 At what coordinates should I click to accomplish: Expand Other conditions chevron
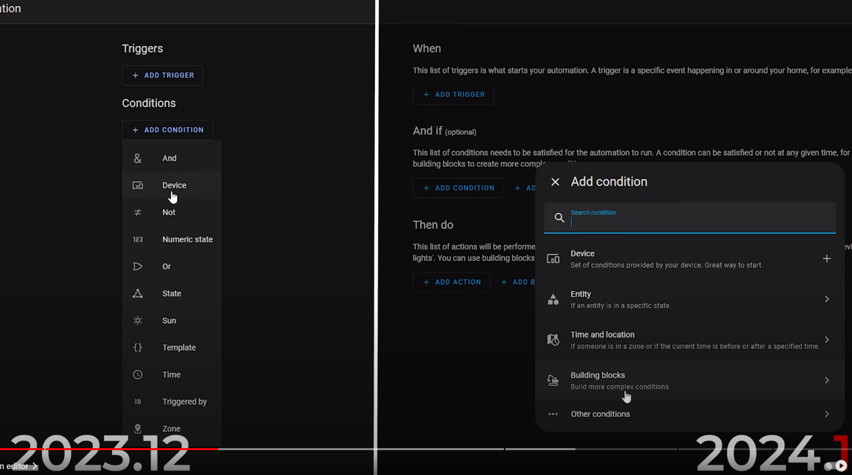(826, 414)
